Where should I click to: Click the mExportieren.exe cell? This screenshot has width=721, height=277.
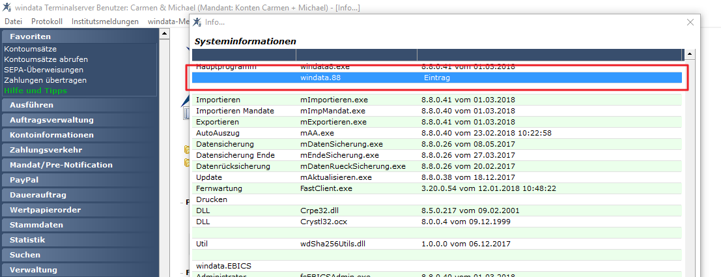tap(333, 122)
